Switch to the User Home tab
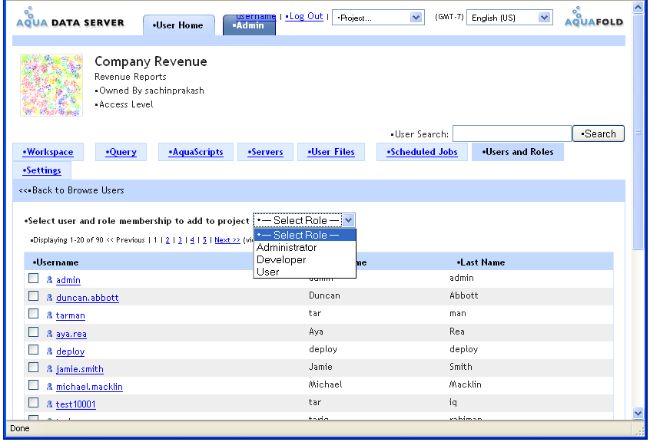 click(179, 25)
